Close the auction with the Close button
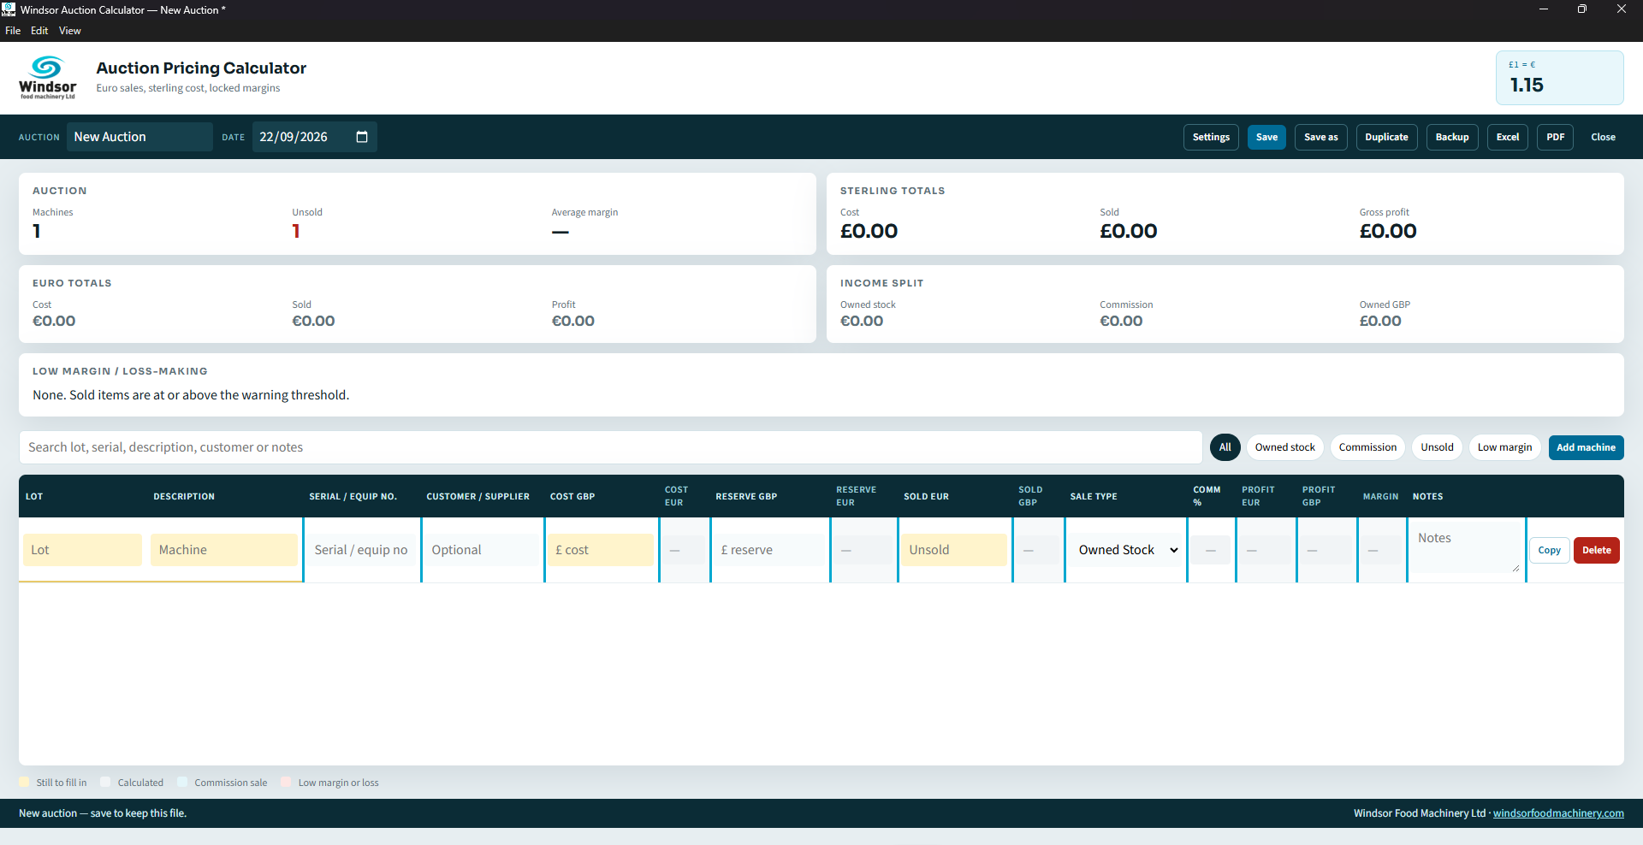Image resolution: width=1643 pixels, height=845 pixels. coord(1603,137)
